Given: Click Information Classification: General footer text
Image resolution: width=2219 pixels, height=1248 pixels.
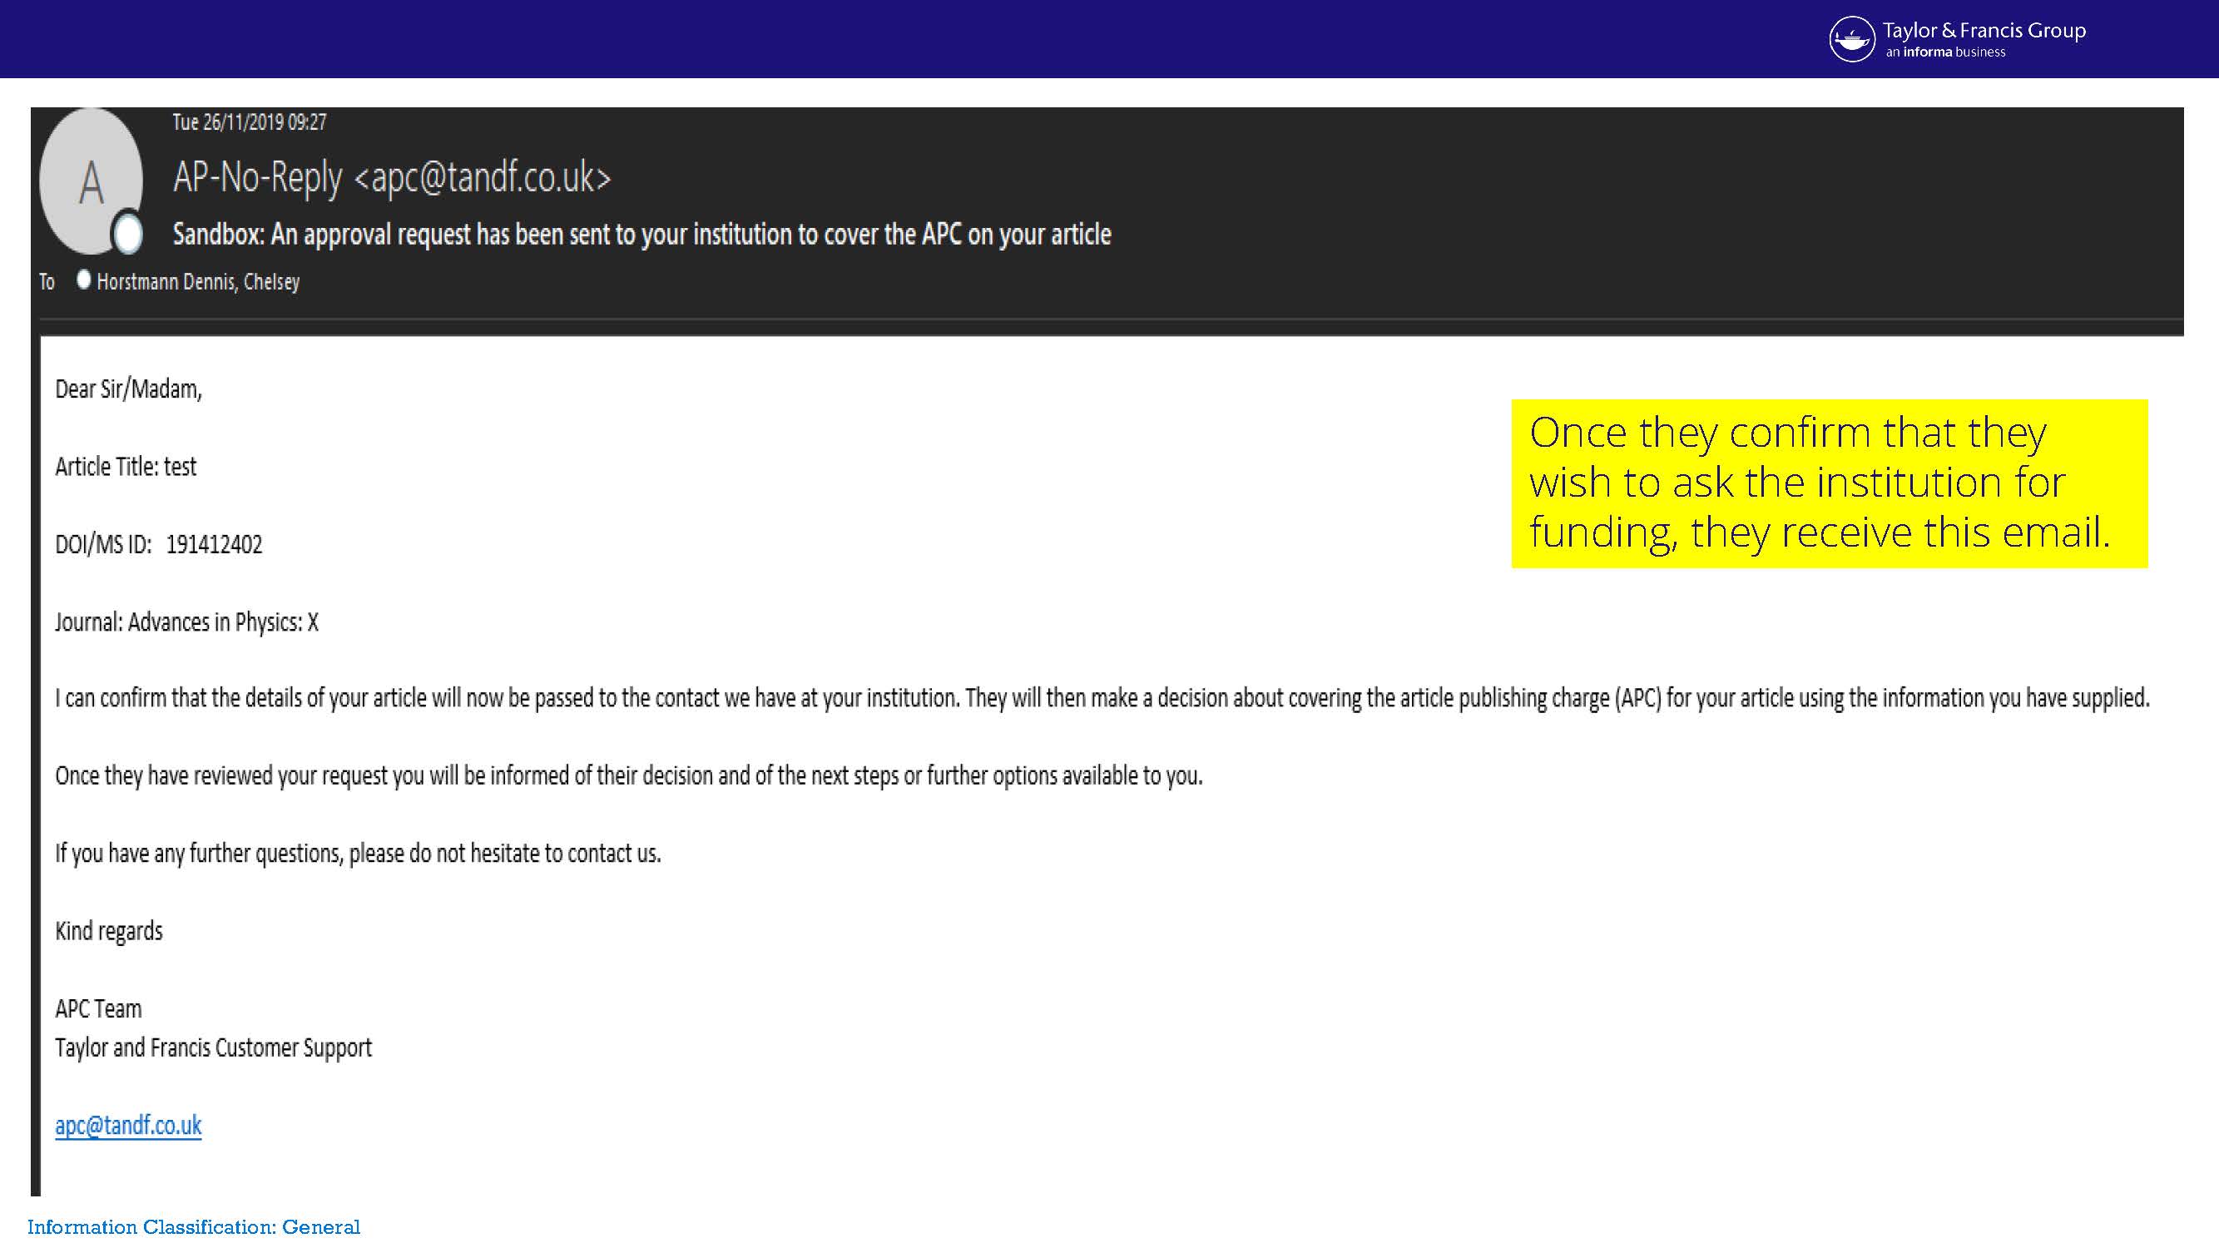Looking at the screenshot, I should coord(194,1227).
